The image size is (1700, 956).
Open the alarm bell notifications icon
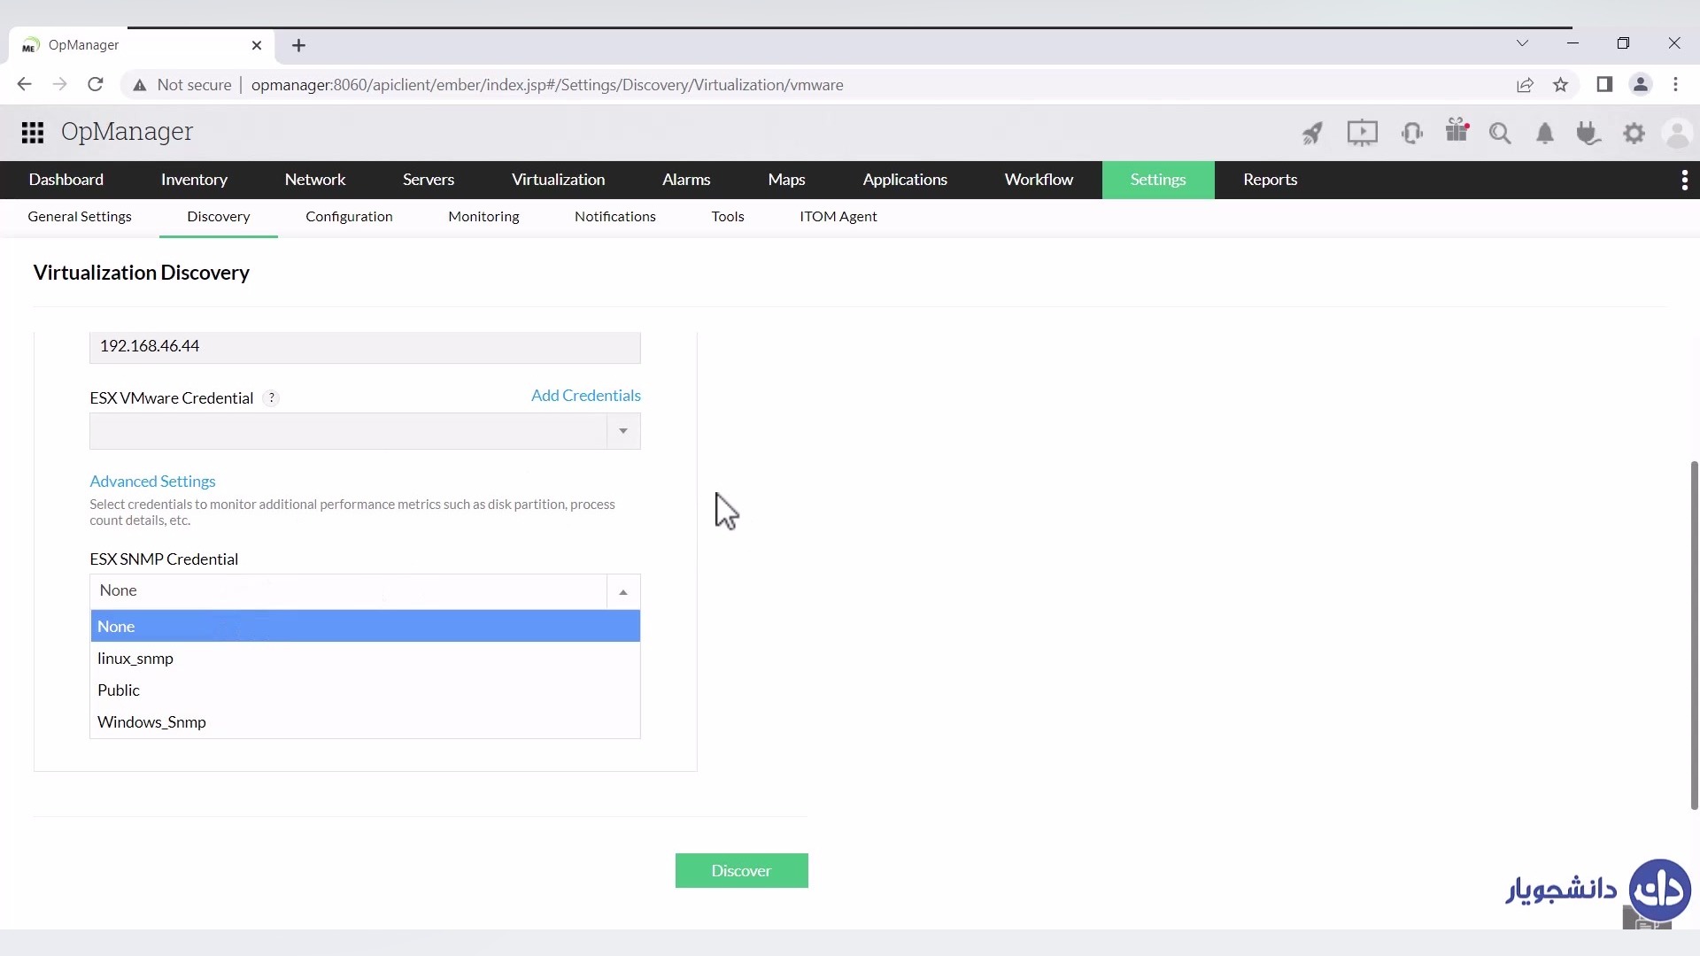pyautogui.click(x=1545, y=134)
